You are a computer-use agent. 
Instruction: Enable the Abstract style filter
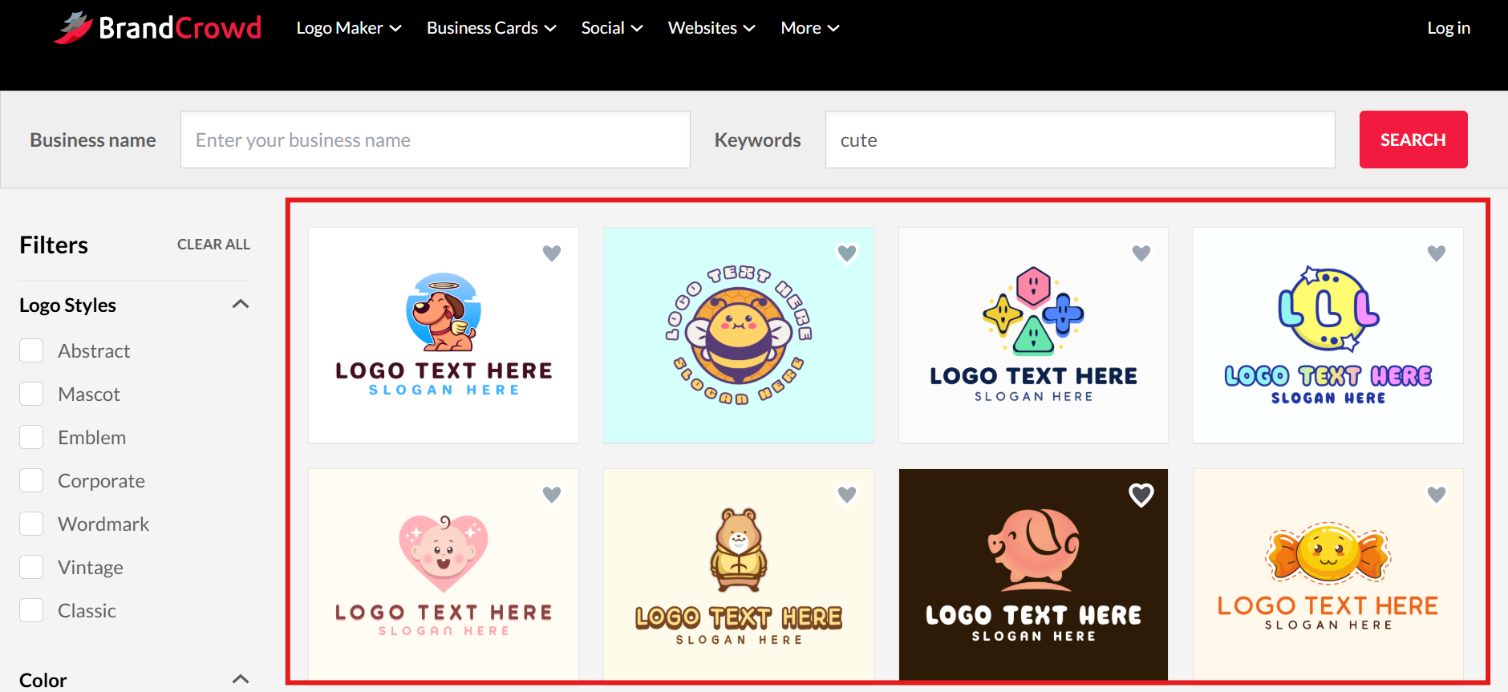tap(31, 350)
